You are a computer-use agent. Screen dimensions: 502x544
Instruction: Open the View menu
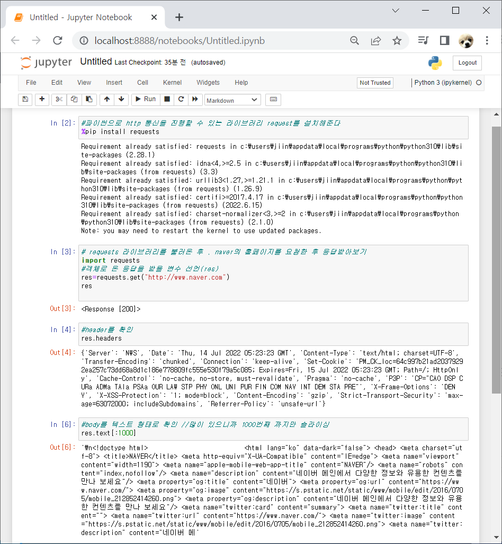click(84, 83)
